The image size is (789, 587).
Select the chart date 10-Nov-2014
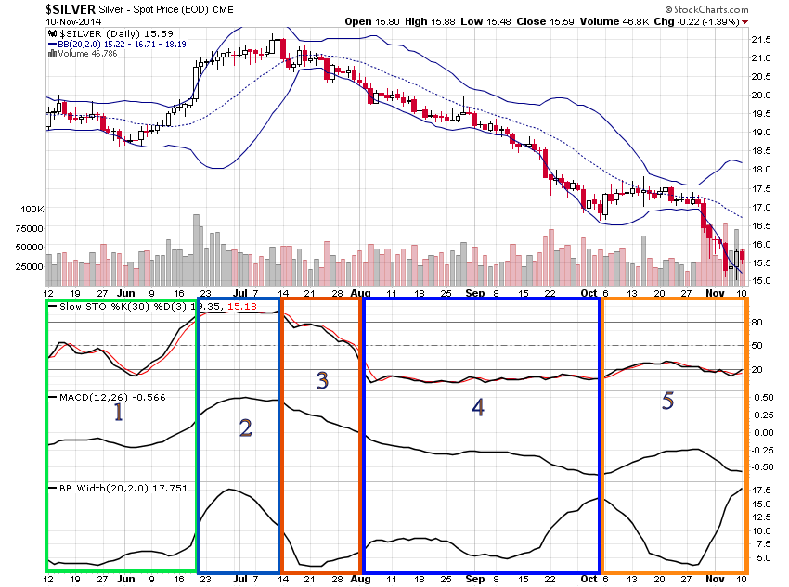click(x=73, y=21)
